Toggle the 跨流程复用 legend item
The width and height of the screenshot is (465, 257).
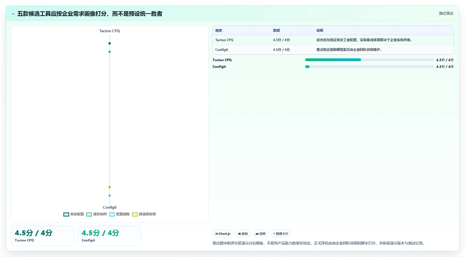coord(144,214)
